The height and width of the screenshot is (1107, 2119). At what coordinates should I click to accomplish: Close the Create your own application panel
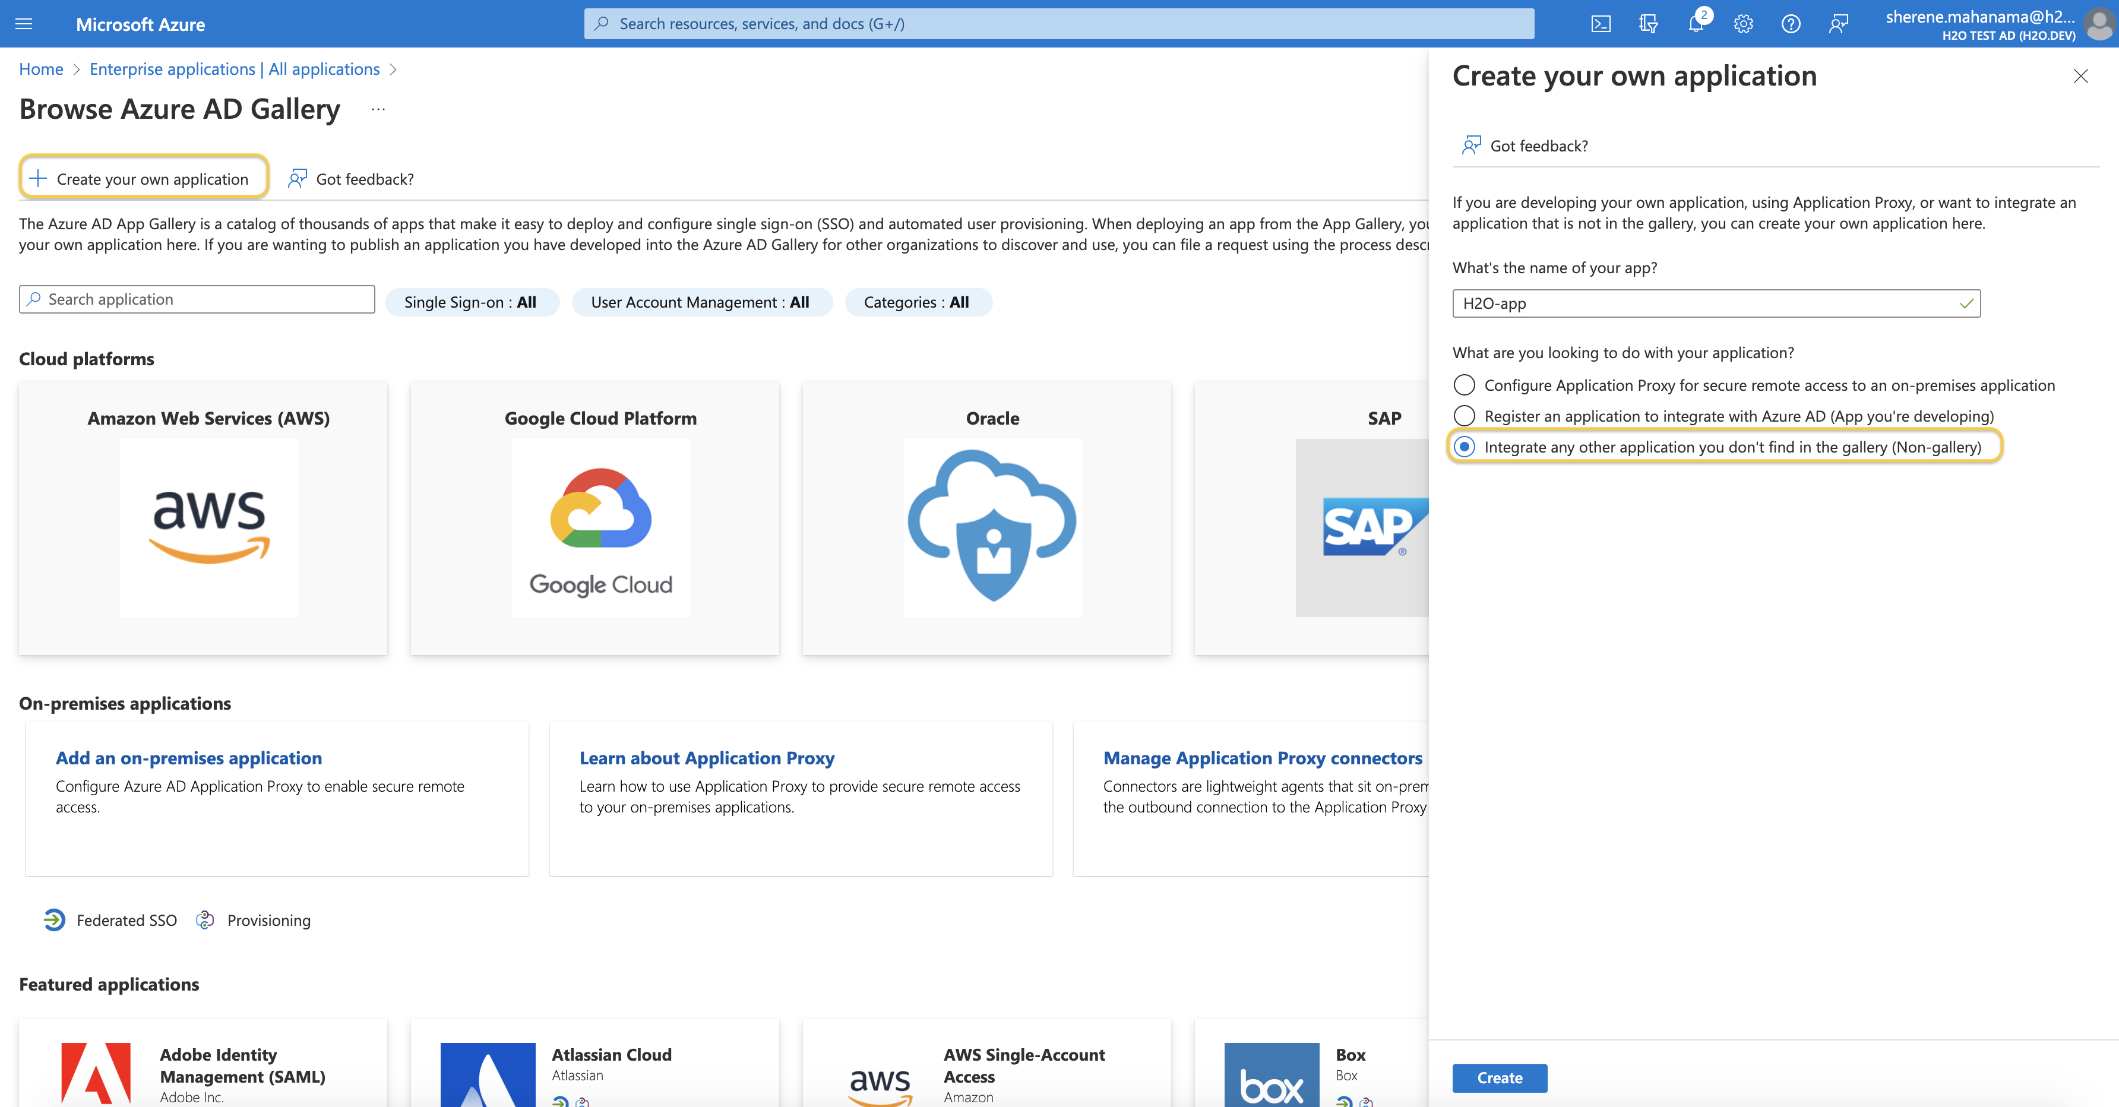[2080, 77]
